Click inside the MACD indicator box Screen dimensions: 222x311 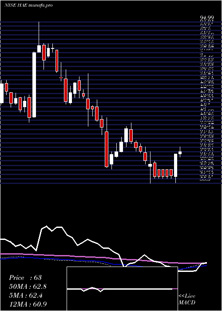[x=122, y=289]
